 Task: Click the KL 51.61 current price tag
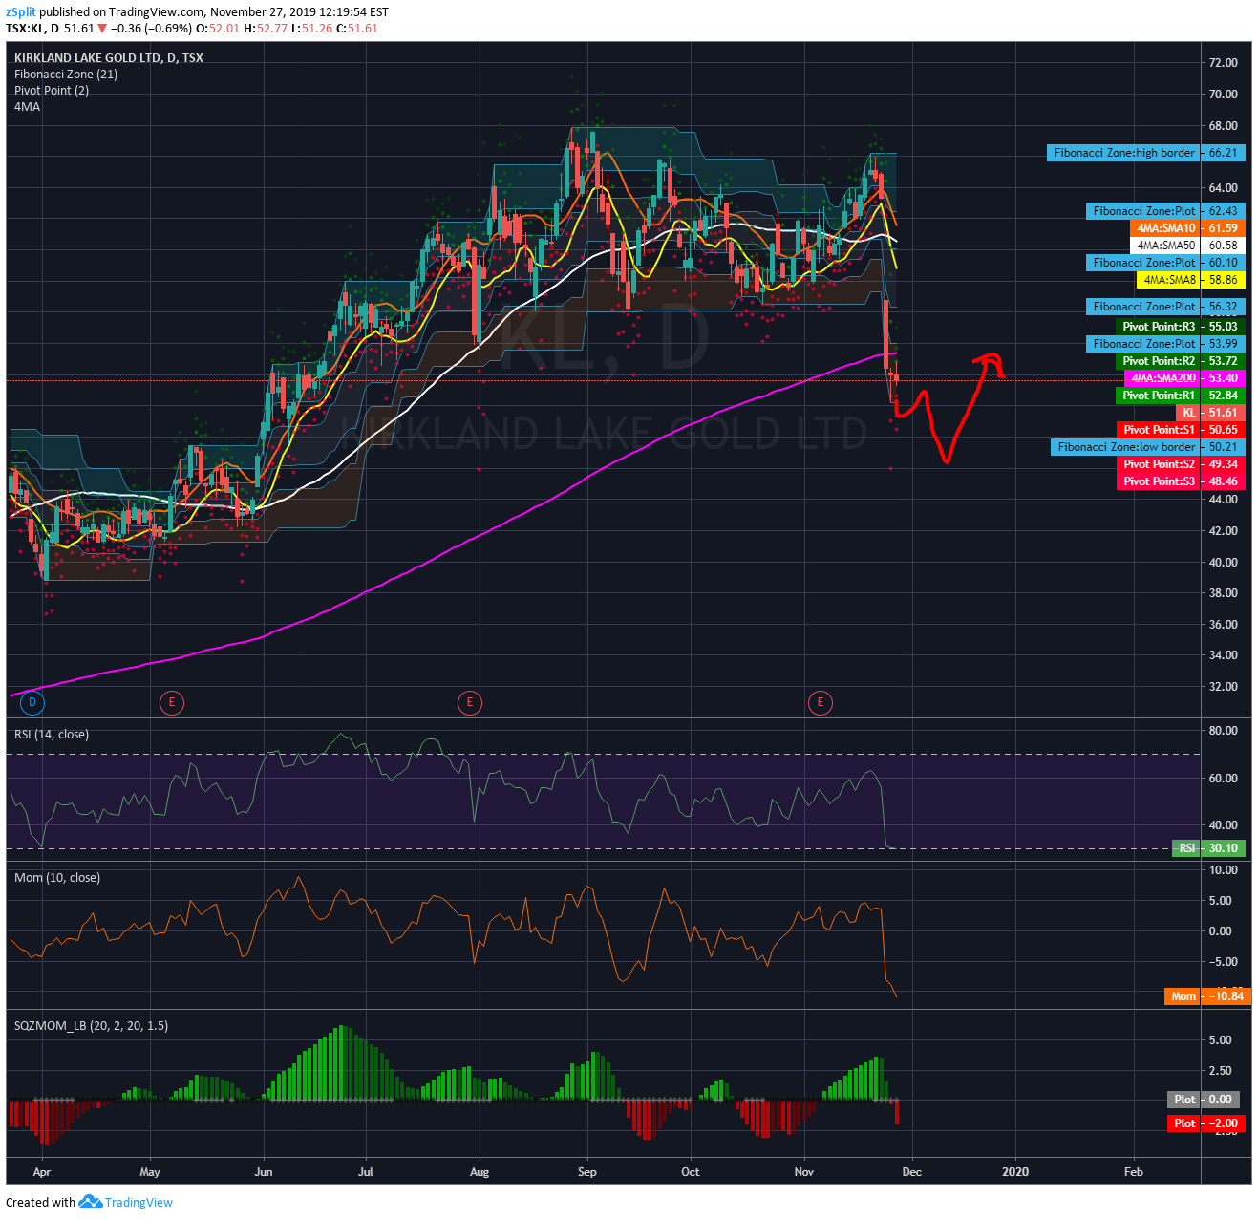coord(1210,413)
